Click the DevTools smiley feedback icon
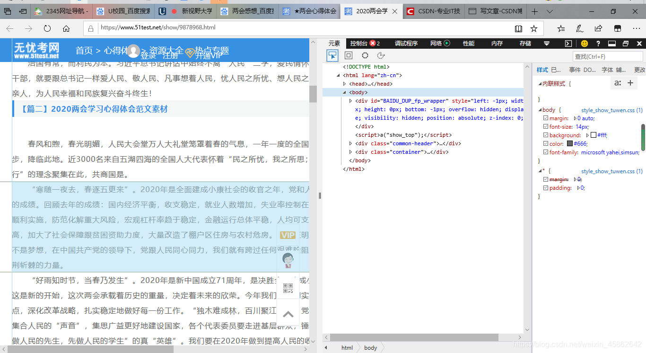The image size is (646, 353). click(x=585, y=44)
